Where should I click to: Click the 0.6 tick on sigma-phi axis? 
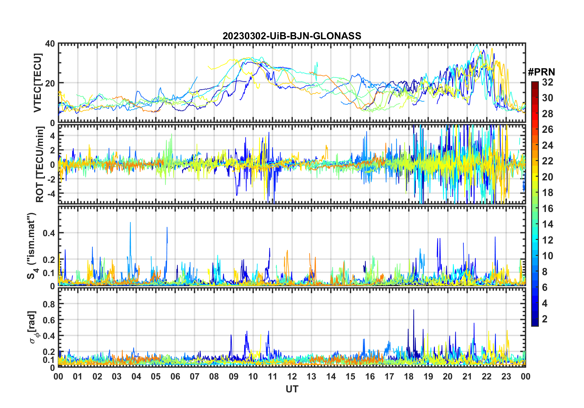pos(49,320)
